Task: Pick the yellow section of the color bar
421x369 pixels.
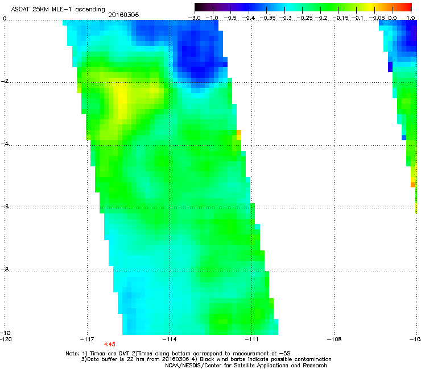Action: (372, 7)
